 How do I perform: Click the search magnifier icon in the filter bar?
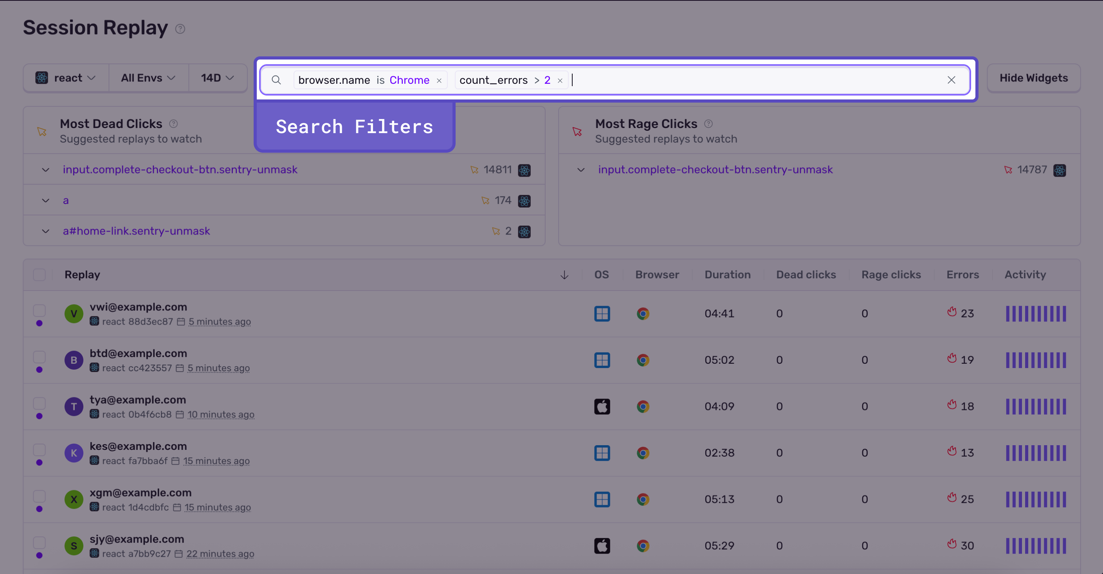tap(277, 79)
